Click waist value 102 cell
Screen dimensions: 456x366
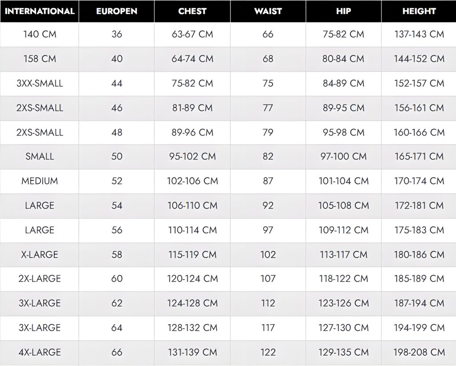coord(268,255)
